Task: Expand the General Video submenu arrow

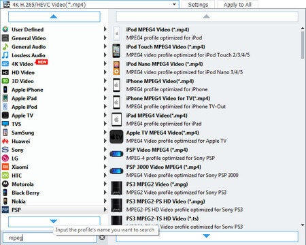Action: pyautogui.click(x=105, y=38)
